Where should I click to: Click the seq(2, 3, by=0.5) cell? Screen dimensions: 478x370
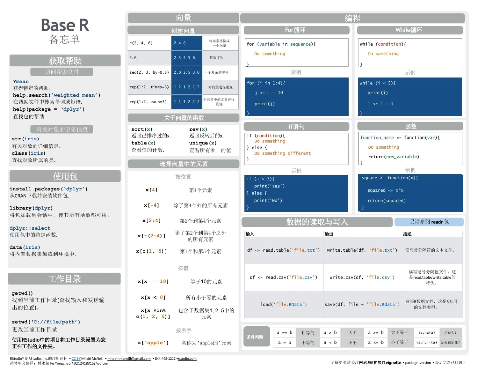(149, 72)
